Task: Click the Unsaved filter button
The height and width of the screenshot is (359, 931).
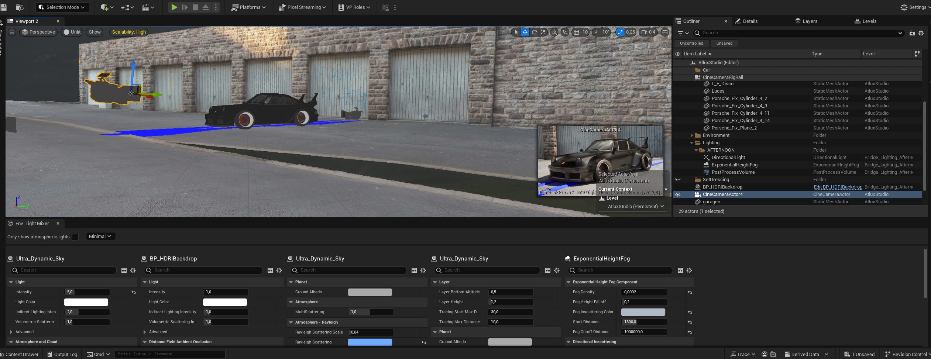Action: click(724, 43)
